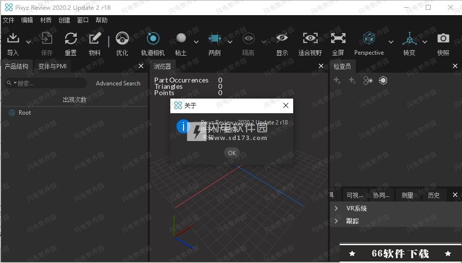
Task: Click the inspector hexagon part icon
Action: pos(383,81)
